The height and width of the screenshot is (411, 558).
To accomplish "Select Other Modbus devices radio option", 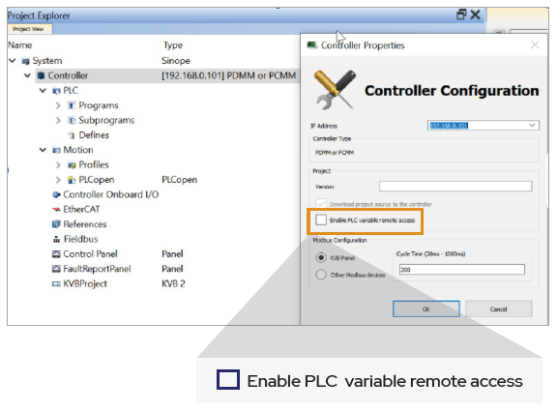I will (x=321, y=275).
